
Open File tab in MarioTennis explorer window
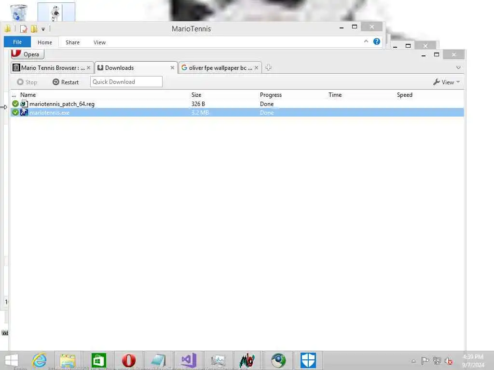[17, 42]
